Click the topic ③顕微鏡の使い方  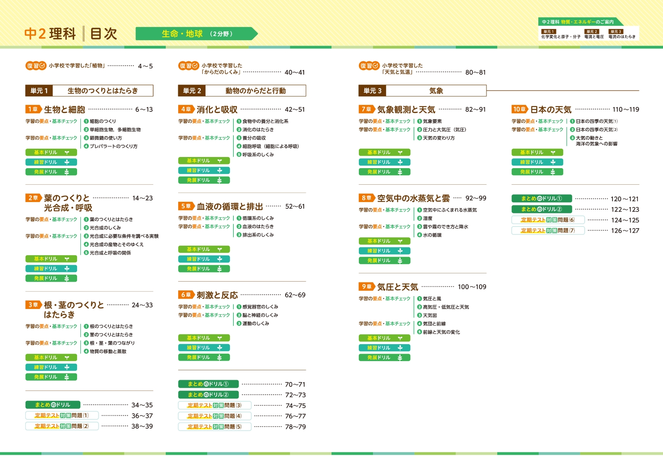(x=103, y=138)
